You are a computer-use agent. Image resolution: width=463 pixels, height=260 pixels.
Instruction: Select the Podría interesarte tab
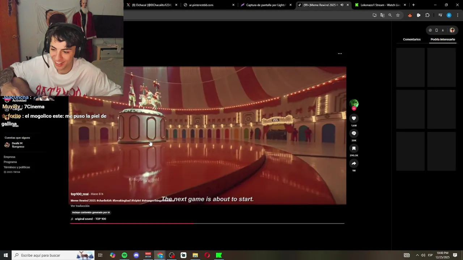443,39
